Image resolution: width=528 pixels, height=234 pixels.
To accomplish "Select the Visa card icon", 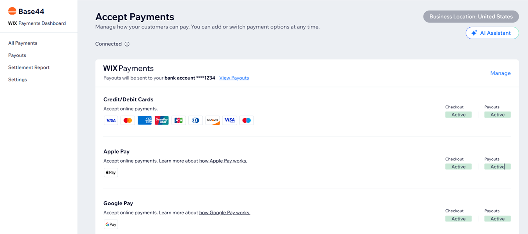I will pos(111,120).
